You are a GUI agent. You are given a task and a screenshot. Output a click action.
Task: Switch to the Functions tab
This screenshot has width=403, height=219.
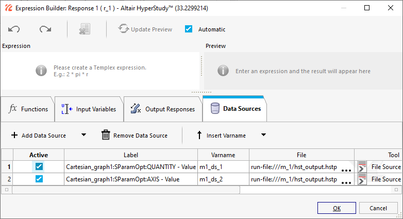[29, 109]
